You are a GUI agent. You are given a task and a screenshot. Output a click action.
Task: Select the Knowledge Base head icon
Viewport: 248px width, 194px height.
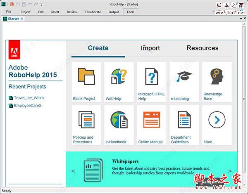click(217, 76)
